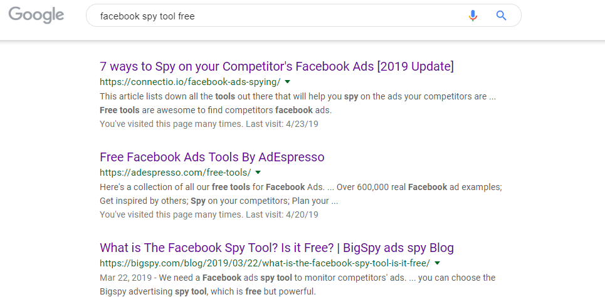Open '7 ways to Spy on your Competitor's Facebook Ads'
The width and height of the screenshot is (605, 297).
pyautogui.click(x=276, y=66)
